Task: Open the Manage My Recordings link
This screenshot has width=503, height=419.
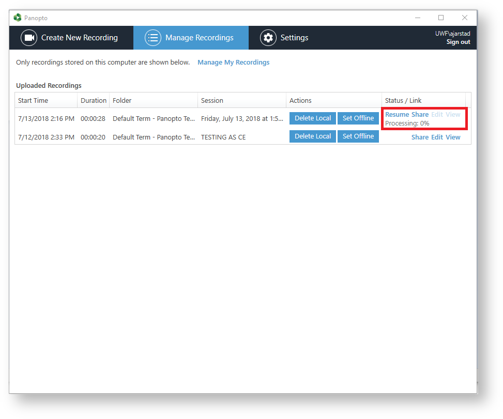Action: pos(234,62)
